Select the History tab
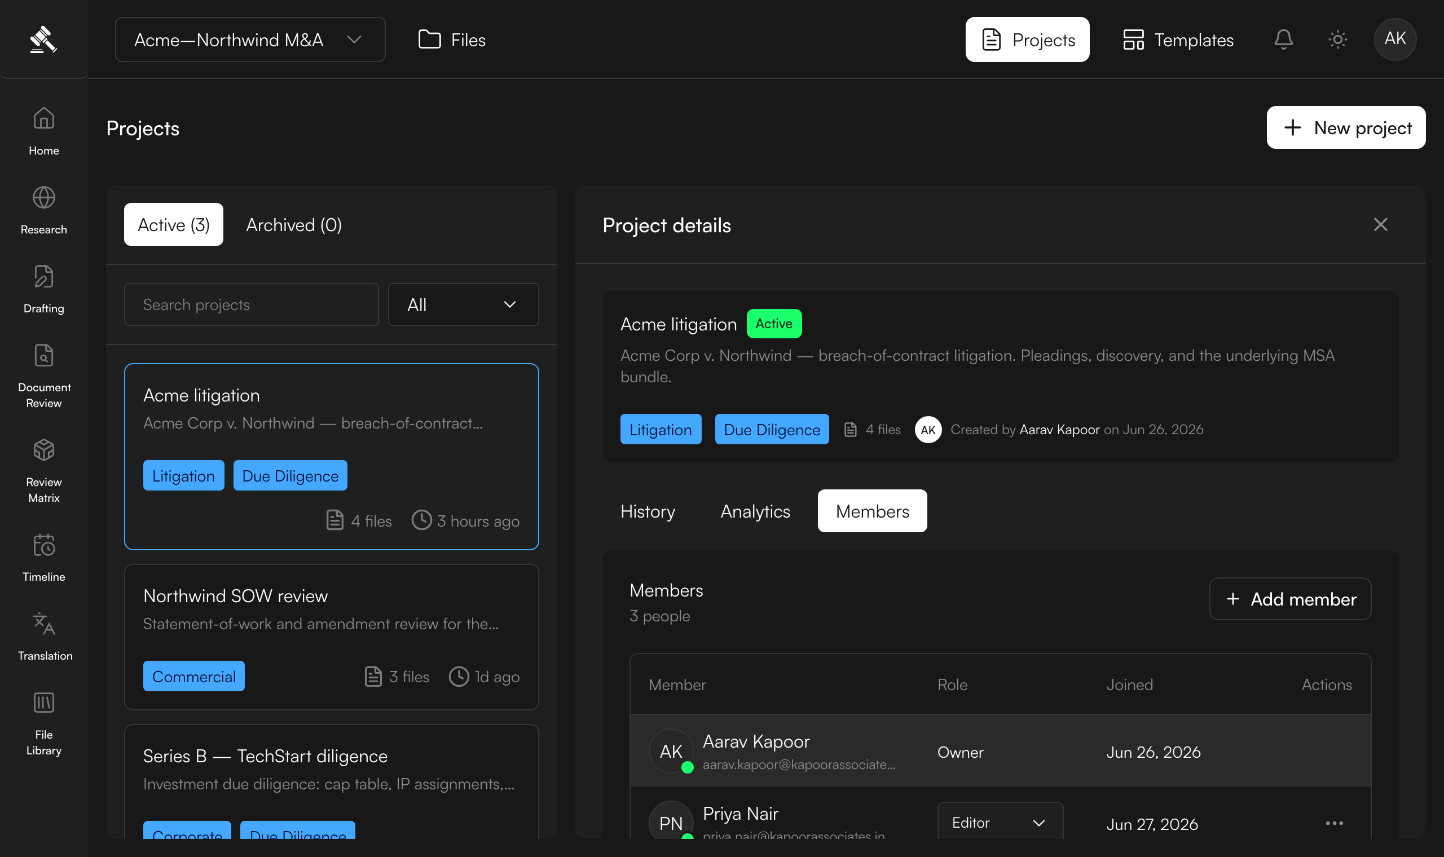The image size is (1444, 857). [648, 511]
